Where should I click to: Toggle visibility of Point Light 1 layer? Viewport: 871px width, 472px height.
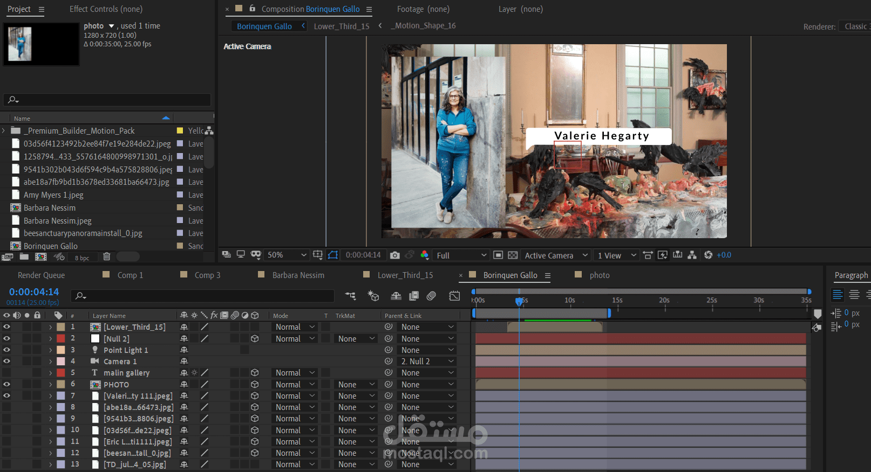pos(7,350)
